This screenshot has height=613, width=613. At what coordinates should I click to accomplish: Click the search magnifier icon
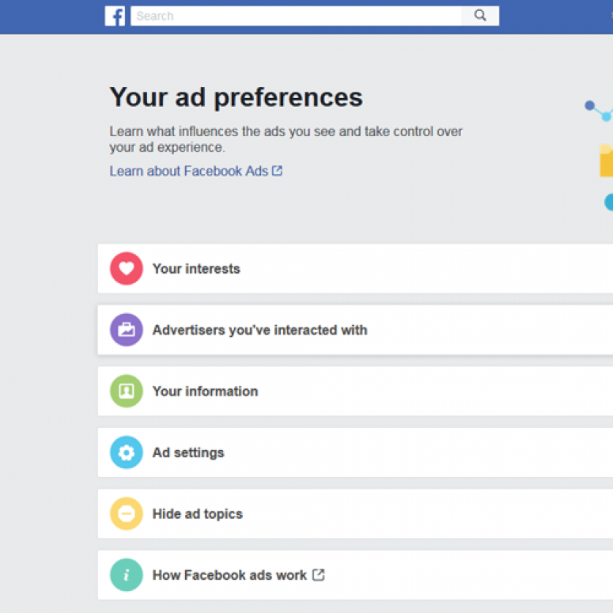(x=479, y=16)
